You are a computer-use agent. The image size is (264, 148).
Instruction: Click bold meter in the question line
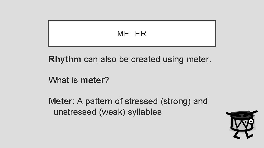click(92, 80)
